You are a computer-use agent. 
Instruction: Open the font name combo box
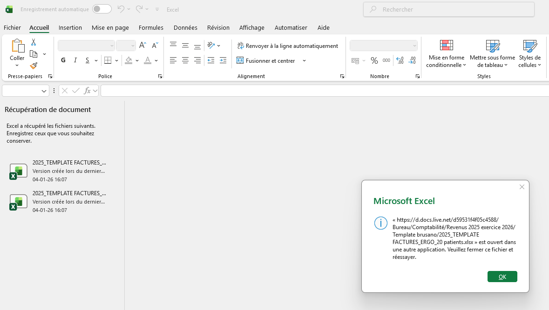[86, 46]
